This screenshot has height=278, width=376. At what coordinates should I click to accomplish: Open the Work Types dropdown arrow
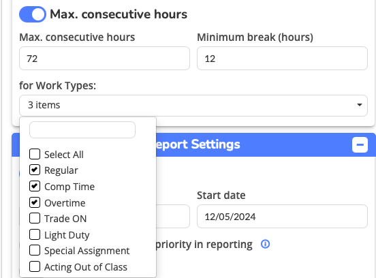[359, 105]
